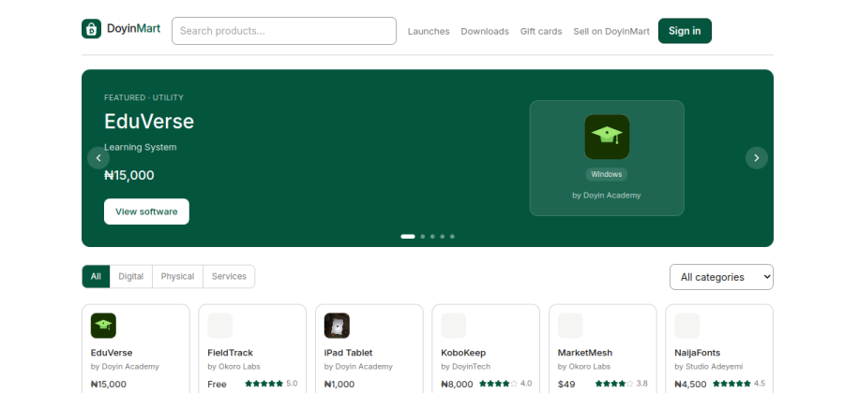Image resolution: width=844 pixels, height=393 pixels.
Task: Open the FieldTrack card title
Action: (231, 353)
